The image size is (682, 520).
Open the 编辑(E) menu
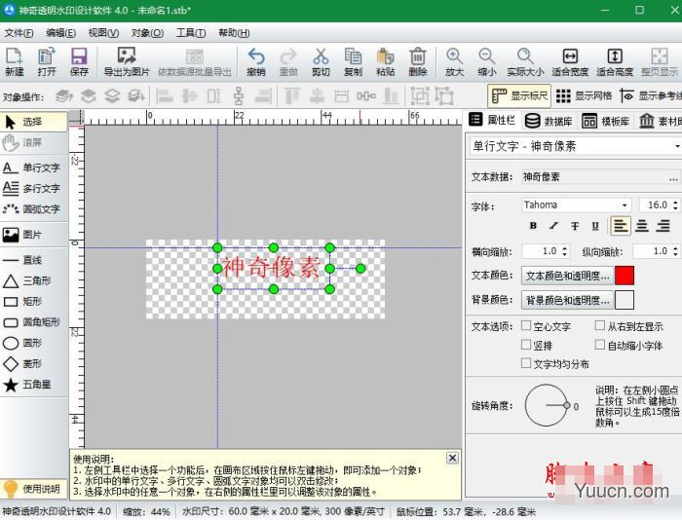[60, 33]
